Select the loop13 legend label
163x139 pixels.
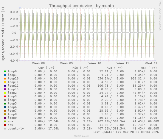pyautogui.click(x=13, y=89)
